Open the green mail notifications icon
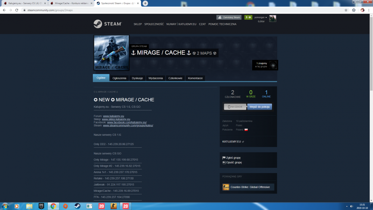373x210 pixels. (248, 18)
